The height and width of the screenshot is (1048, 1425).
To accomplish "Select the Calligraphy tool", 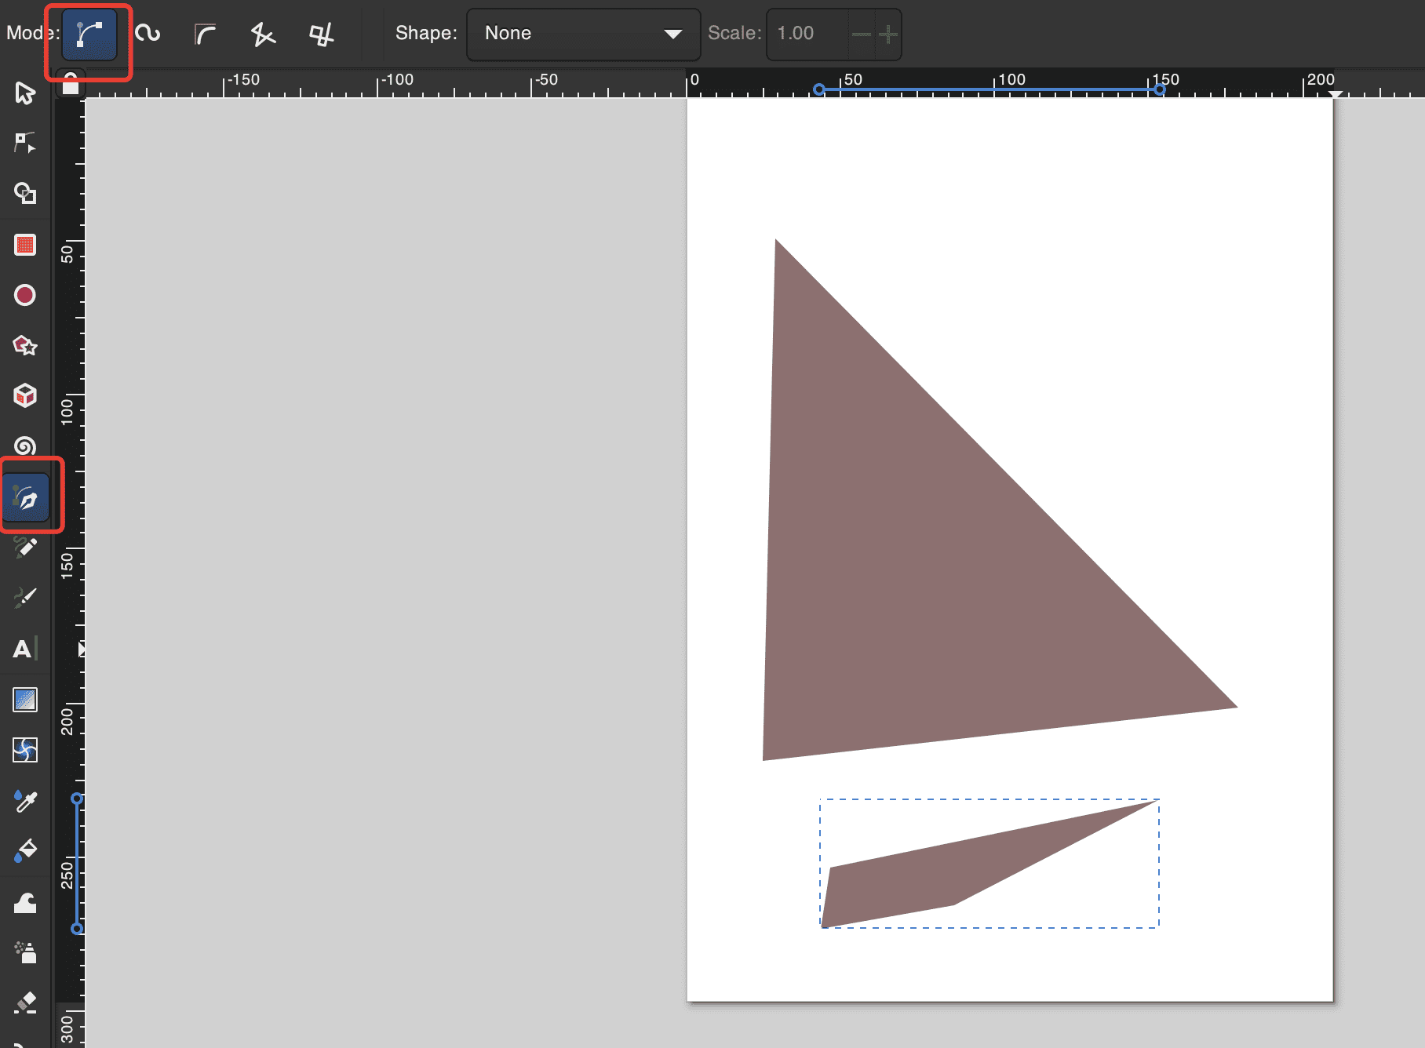I will 25,598.
